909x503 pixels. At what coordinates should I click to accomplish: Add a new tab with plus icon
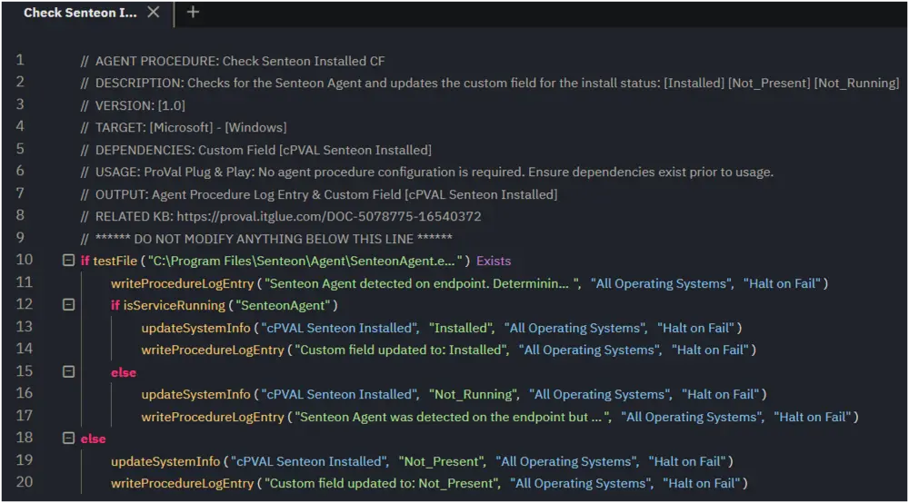193,12
